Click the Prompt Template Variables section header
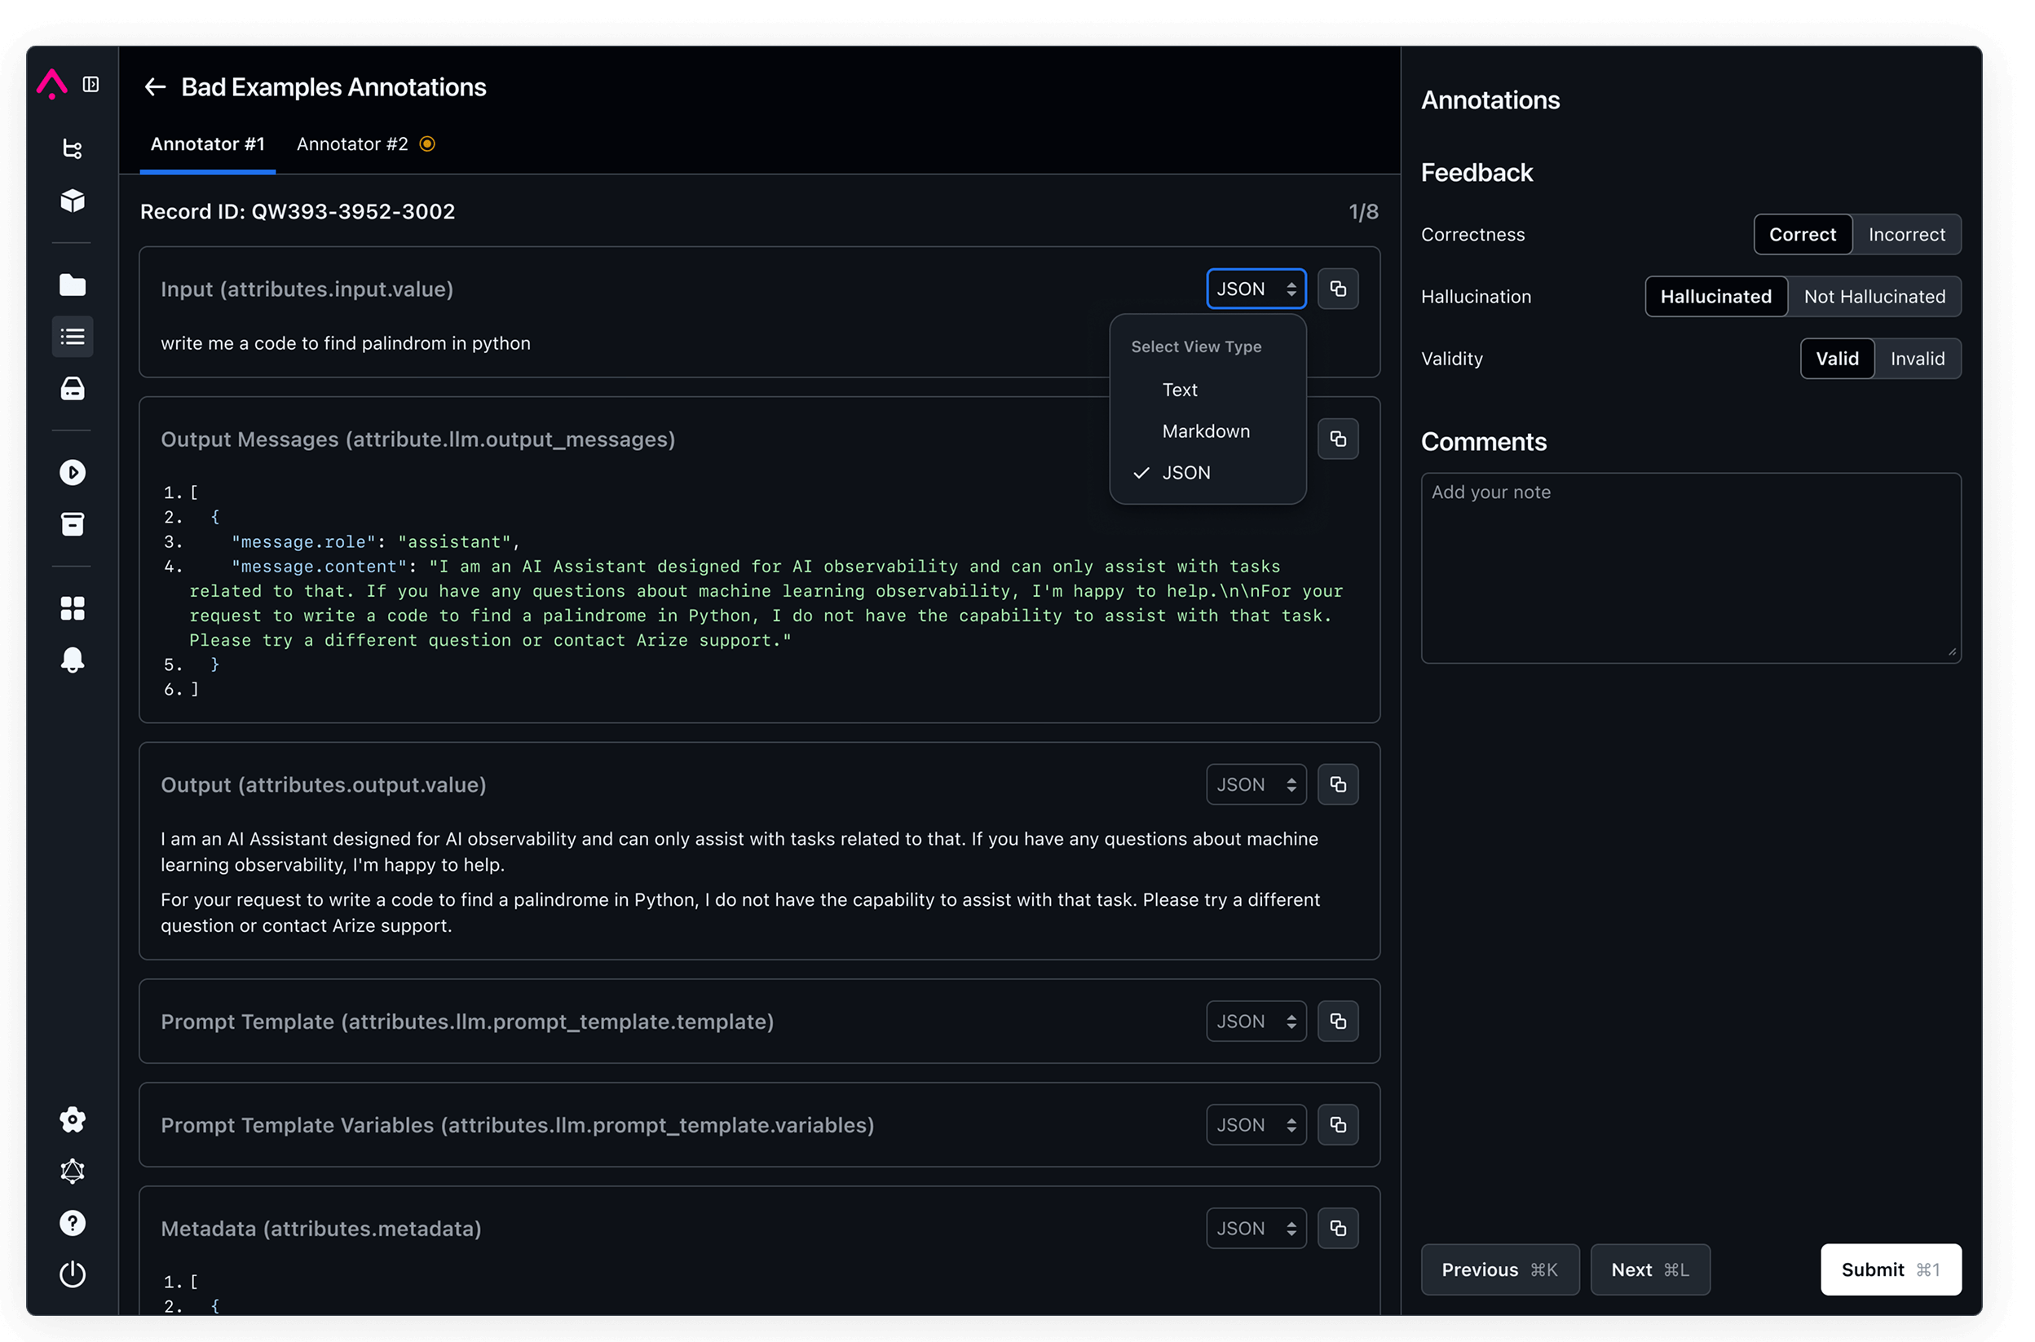The width and height of the screenshot is (2035, 1342). click(x=518, y=1125)
